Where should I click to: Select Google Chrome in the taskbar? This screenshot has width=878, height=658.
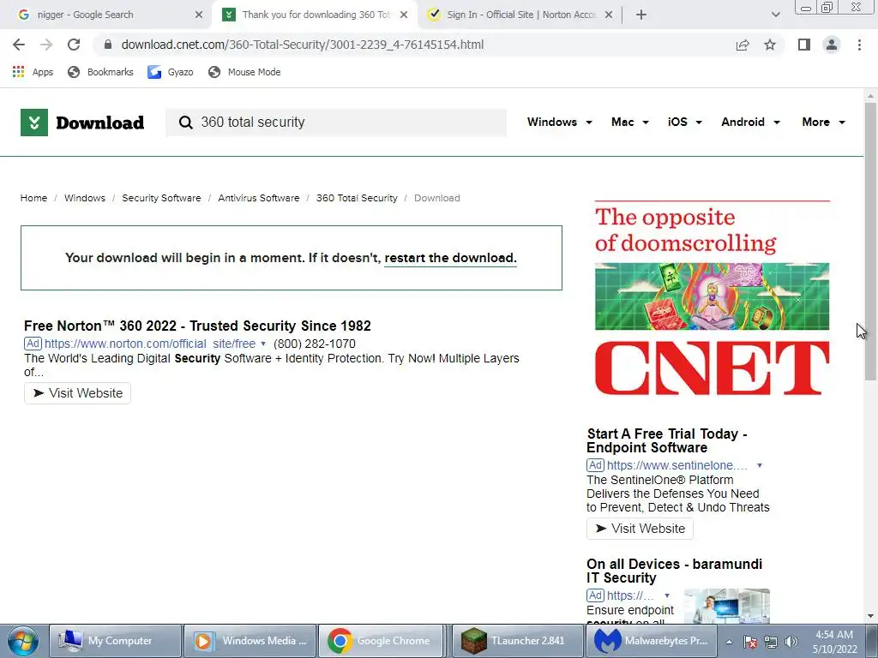pyautogui.click(x=382, y=641)
